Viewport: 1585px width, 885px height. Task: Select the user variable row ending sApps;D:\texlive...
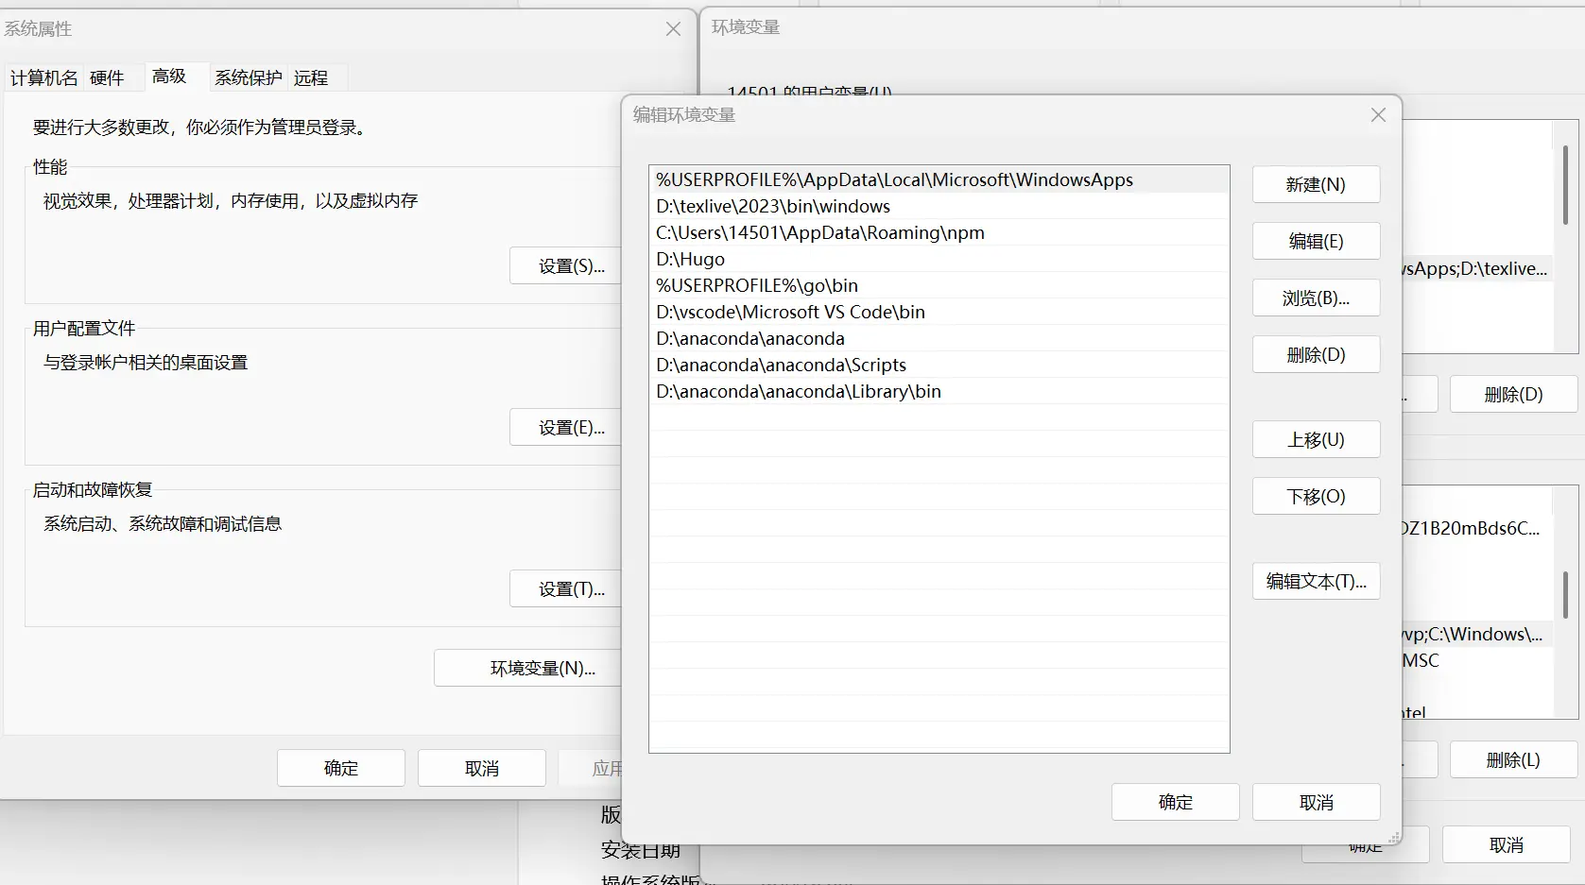pos(1476,269)
